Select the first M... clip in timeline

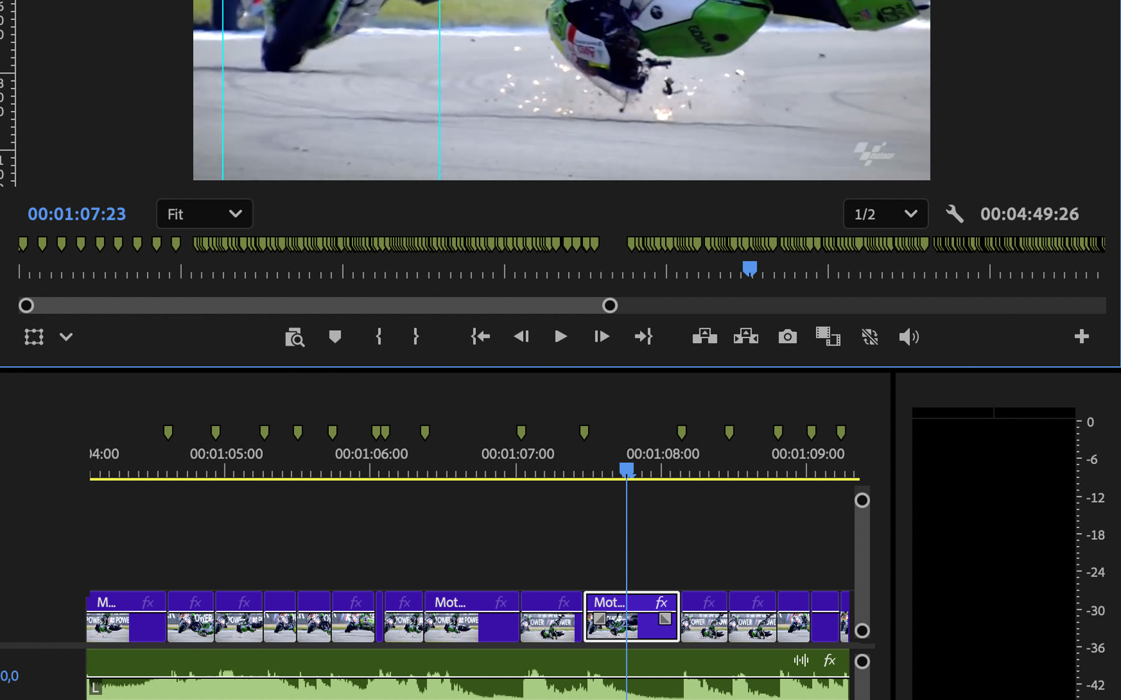(126, 617)
